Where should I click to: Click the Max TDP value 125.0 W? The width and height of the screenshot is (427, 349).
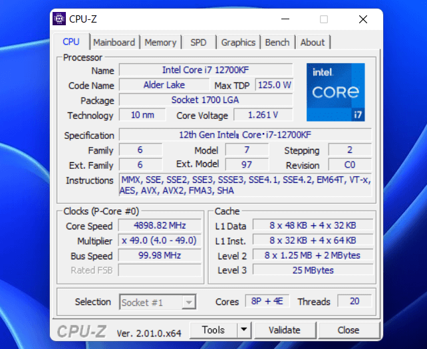pyautogui.click(x=274, y=85)
